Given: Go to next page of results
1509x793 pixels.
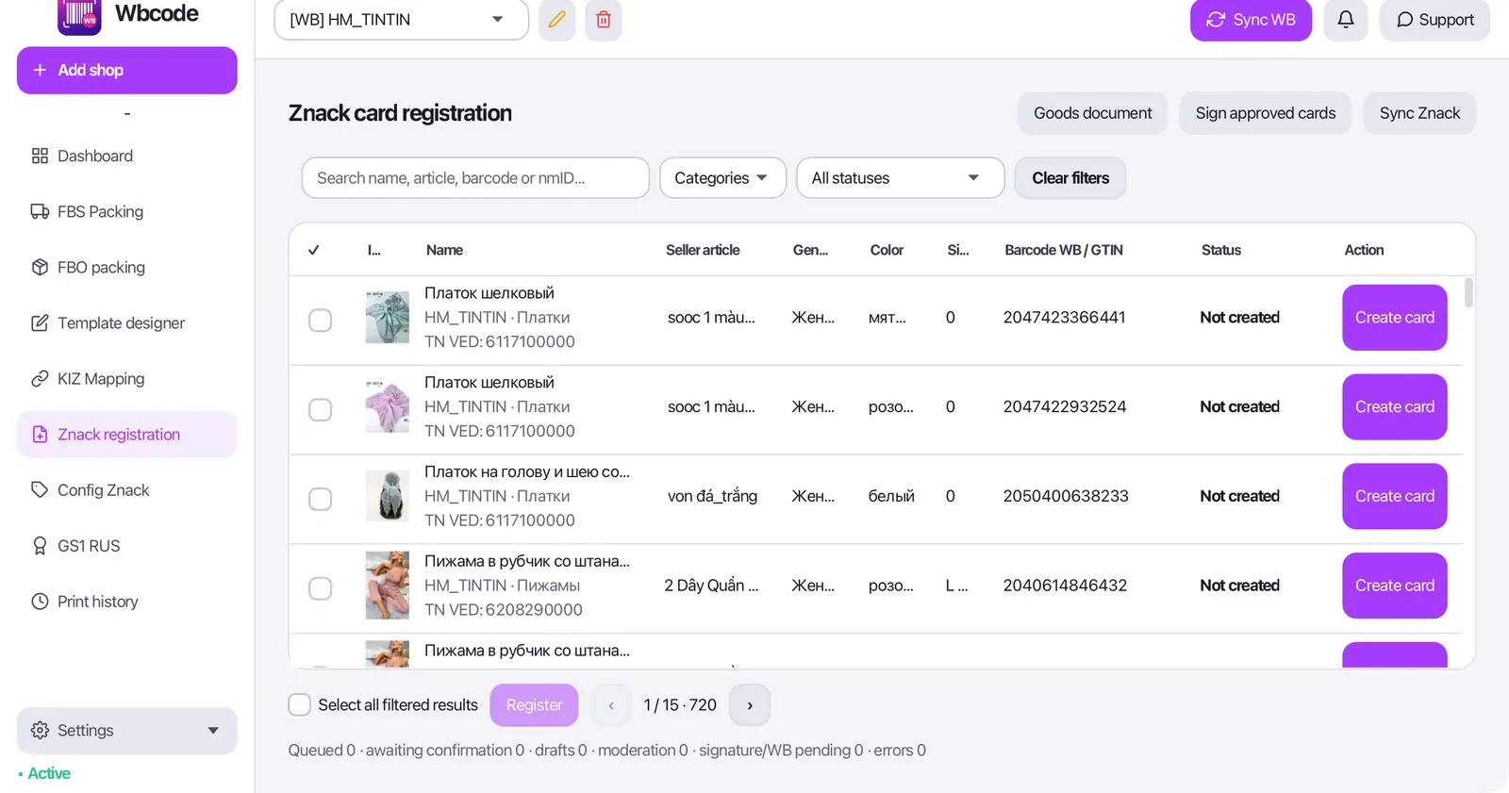Looking at the screenshot, I should pos(750,705).
